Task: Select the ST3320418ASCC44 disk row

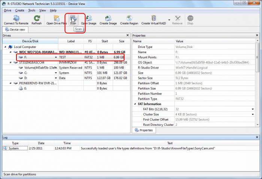Action: pyautogui.click(x=66, y=63)
